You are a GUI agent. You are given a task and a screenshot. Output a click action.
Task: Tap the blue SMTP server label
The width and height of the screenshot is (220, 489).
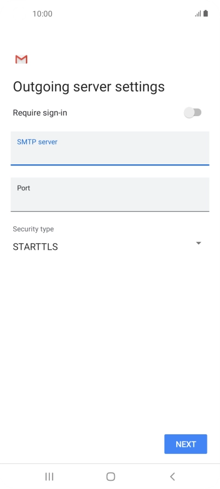(x=37, y=142)
